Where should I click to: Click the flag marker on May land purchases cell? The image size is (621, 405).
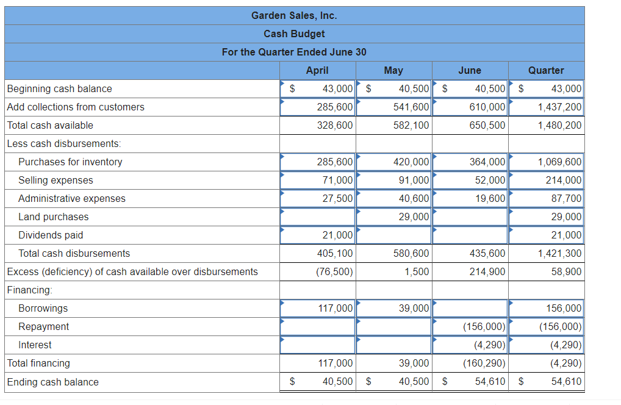pos(358,212)
